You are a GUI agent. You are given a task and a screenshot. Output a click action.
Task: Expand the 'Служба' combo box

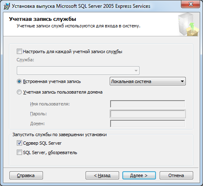pos(78,70)
